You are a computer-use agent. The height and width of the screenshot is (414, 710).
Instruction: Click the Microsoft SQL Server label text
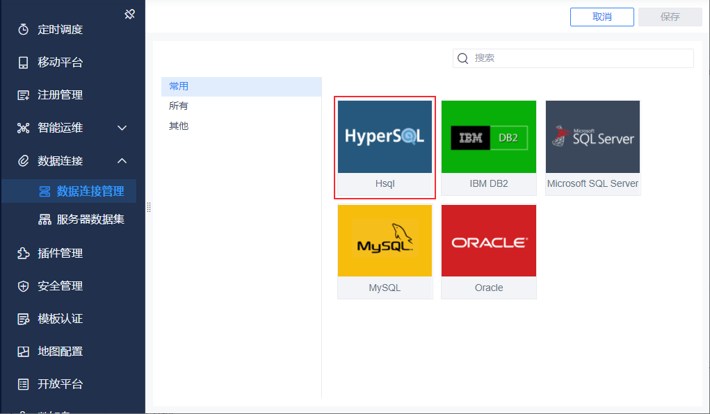tap(592, 183)
